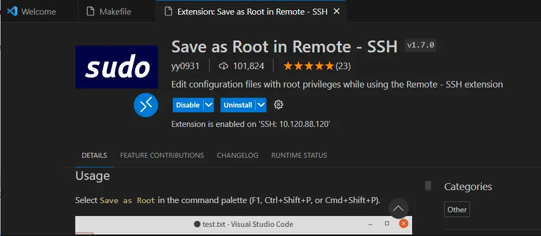Disable the extension

pyautogui.click(x=188, y=105)
